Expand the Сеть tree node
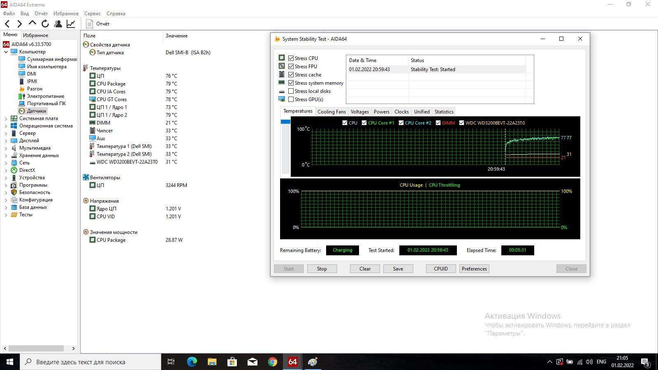658x370 pixels. pyautogui.click(x=6, y=163)
